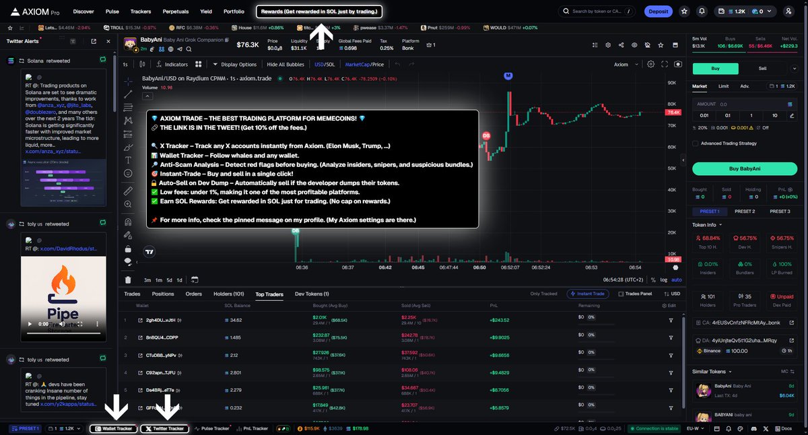This screenshot has width=808, height=435.
Task: Open the Discover page
Action: (x=83, y=11)
